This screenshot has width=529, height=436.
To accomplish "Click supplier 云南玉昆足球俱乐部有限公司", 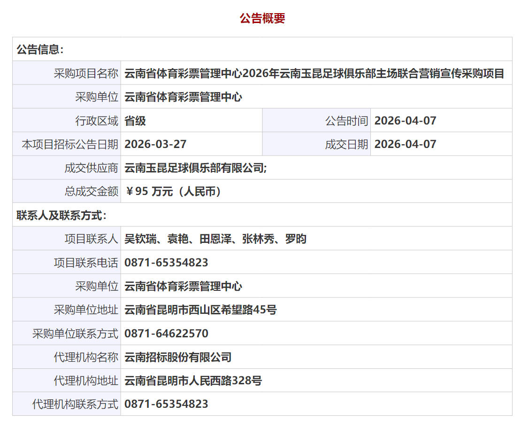I will point(195,168).
